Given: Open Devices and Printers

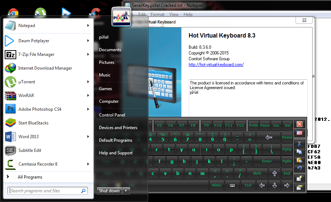Looking at the screenshot, I should coord(118,128).
